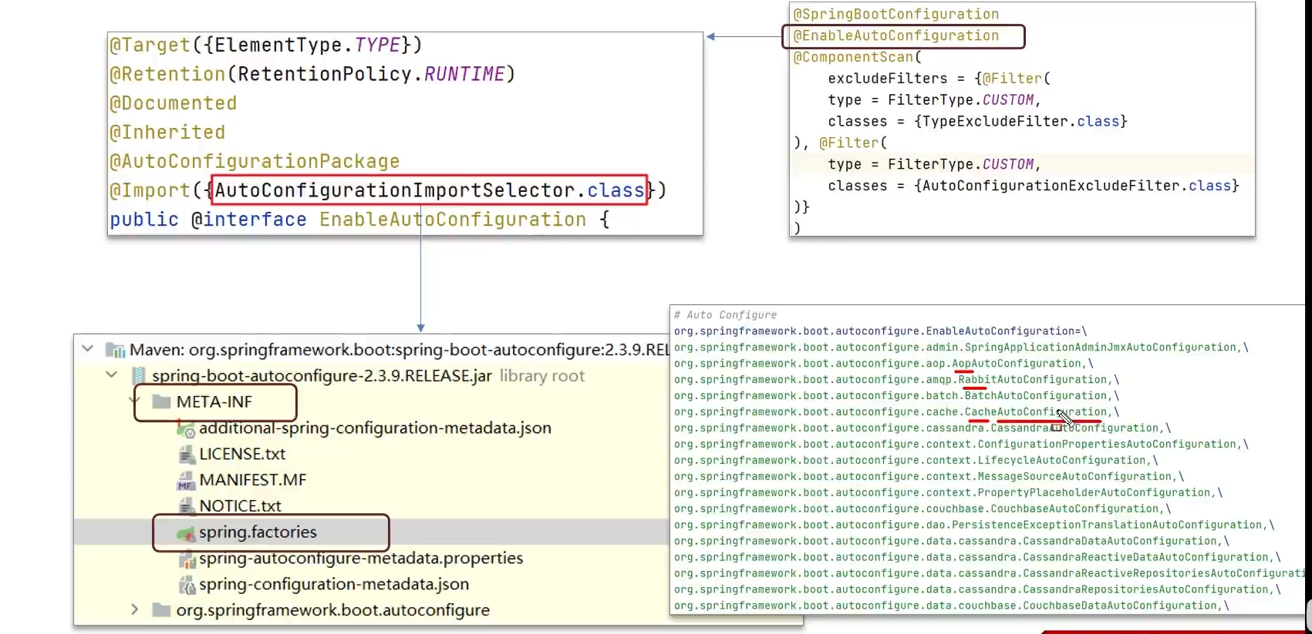Collapse the spring-boot-autoconfigure jar library root
1312x634 pixels.
112,375
